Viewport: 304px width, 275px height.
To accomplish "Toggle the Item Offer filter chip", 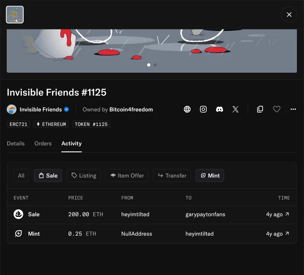I will click(x=127, y=175).
